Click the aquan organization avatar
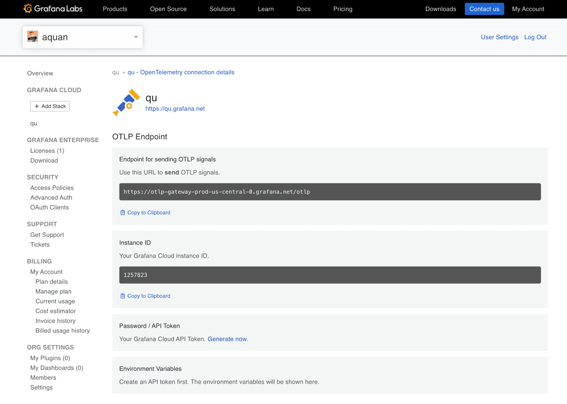 32,37
